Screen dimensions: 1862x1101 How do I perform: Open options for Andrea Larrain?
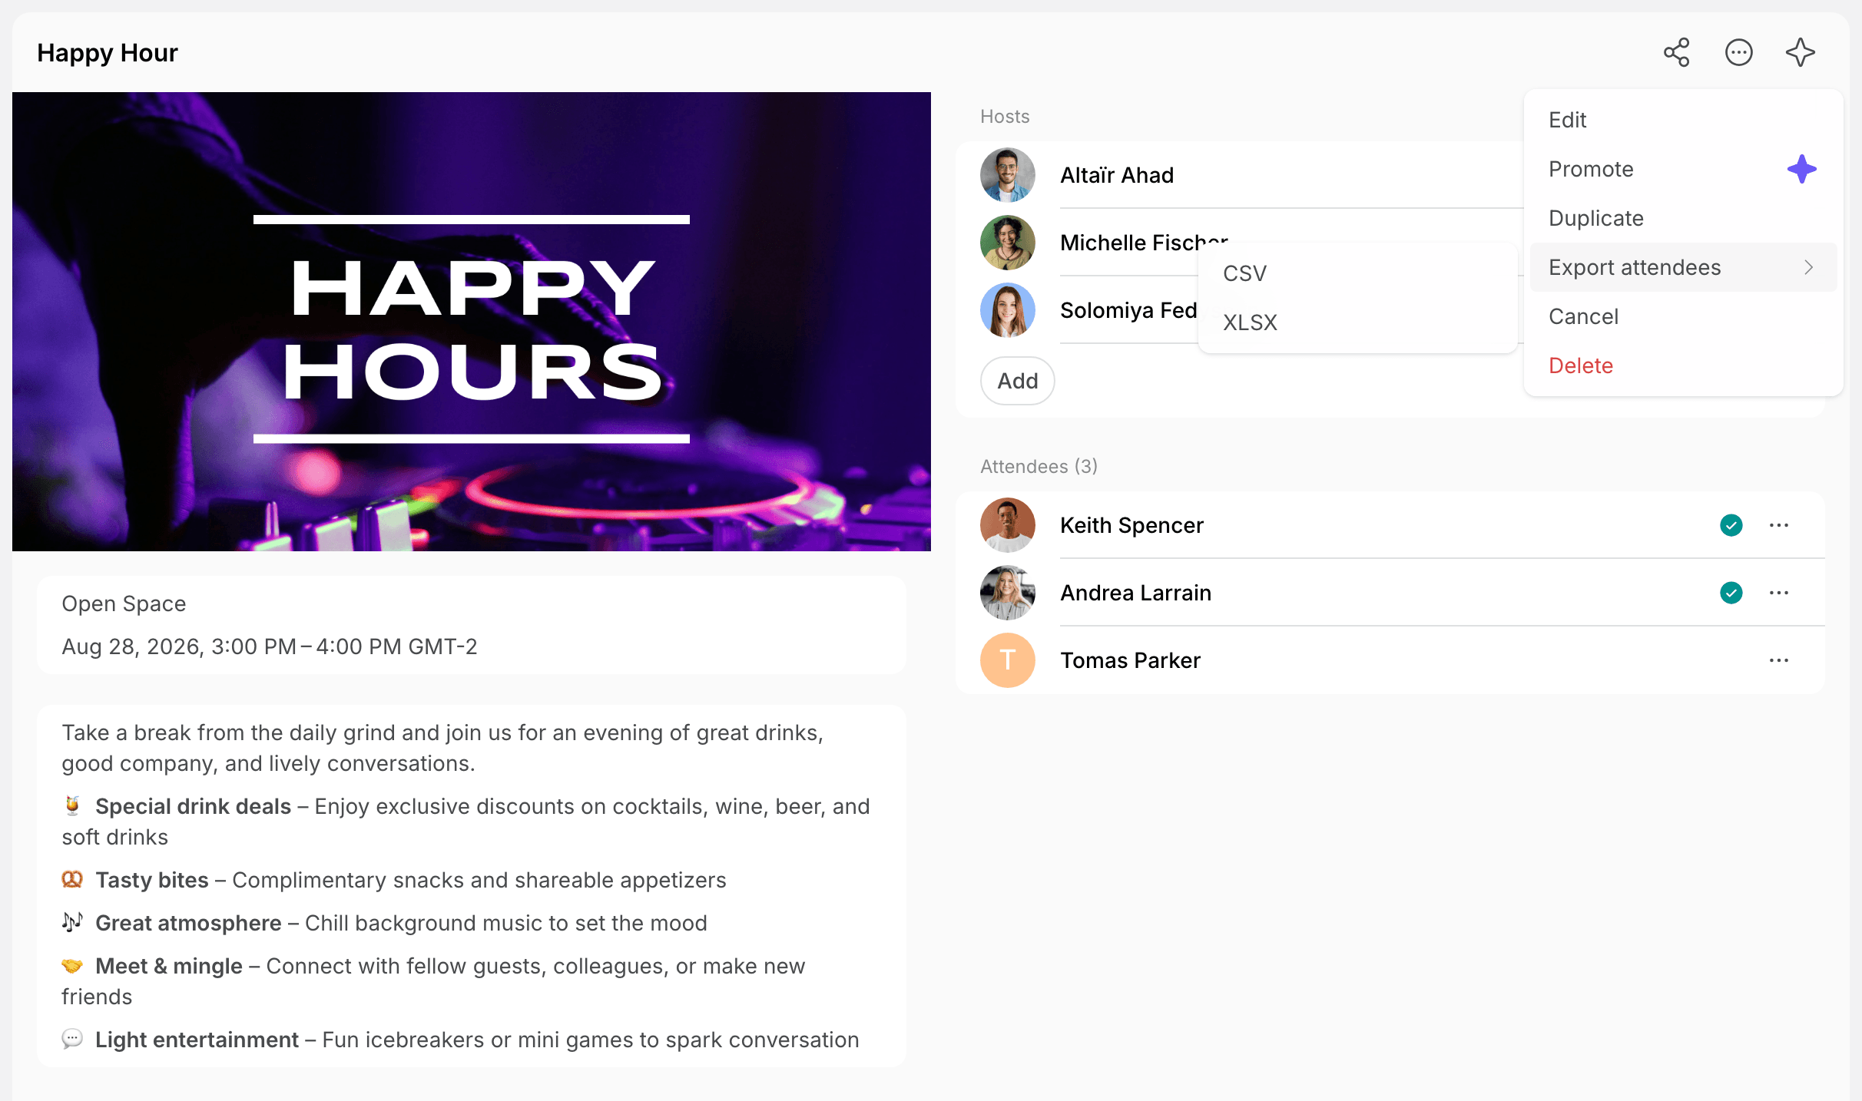1779,593
